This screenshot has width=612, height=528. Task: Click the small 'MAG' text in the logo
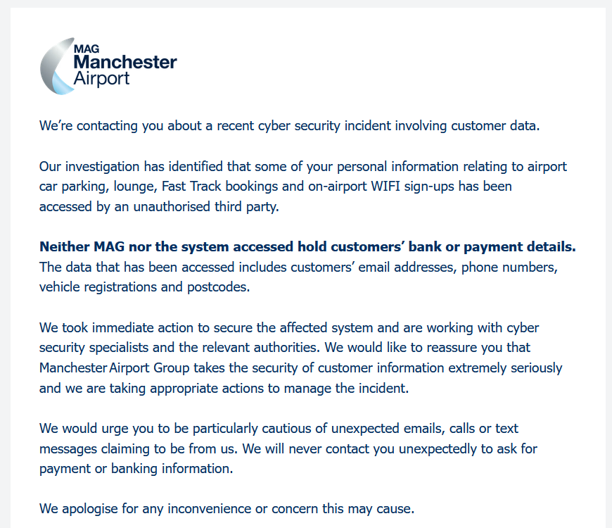pos(87,49)
